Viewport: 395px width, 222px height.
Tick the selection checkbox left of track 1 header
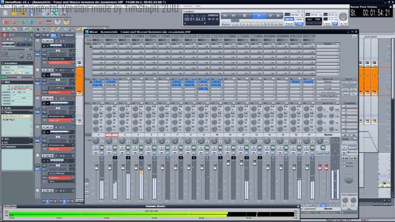pos(38,41)
